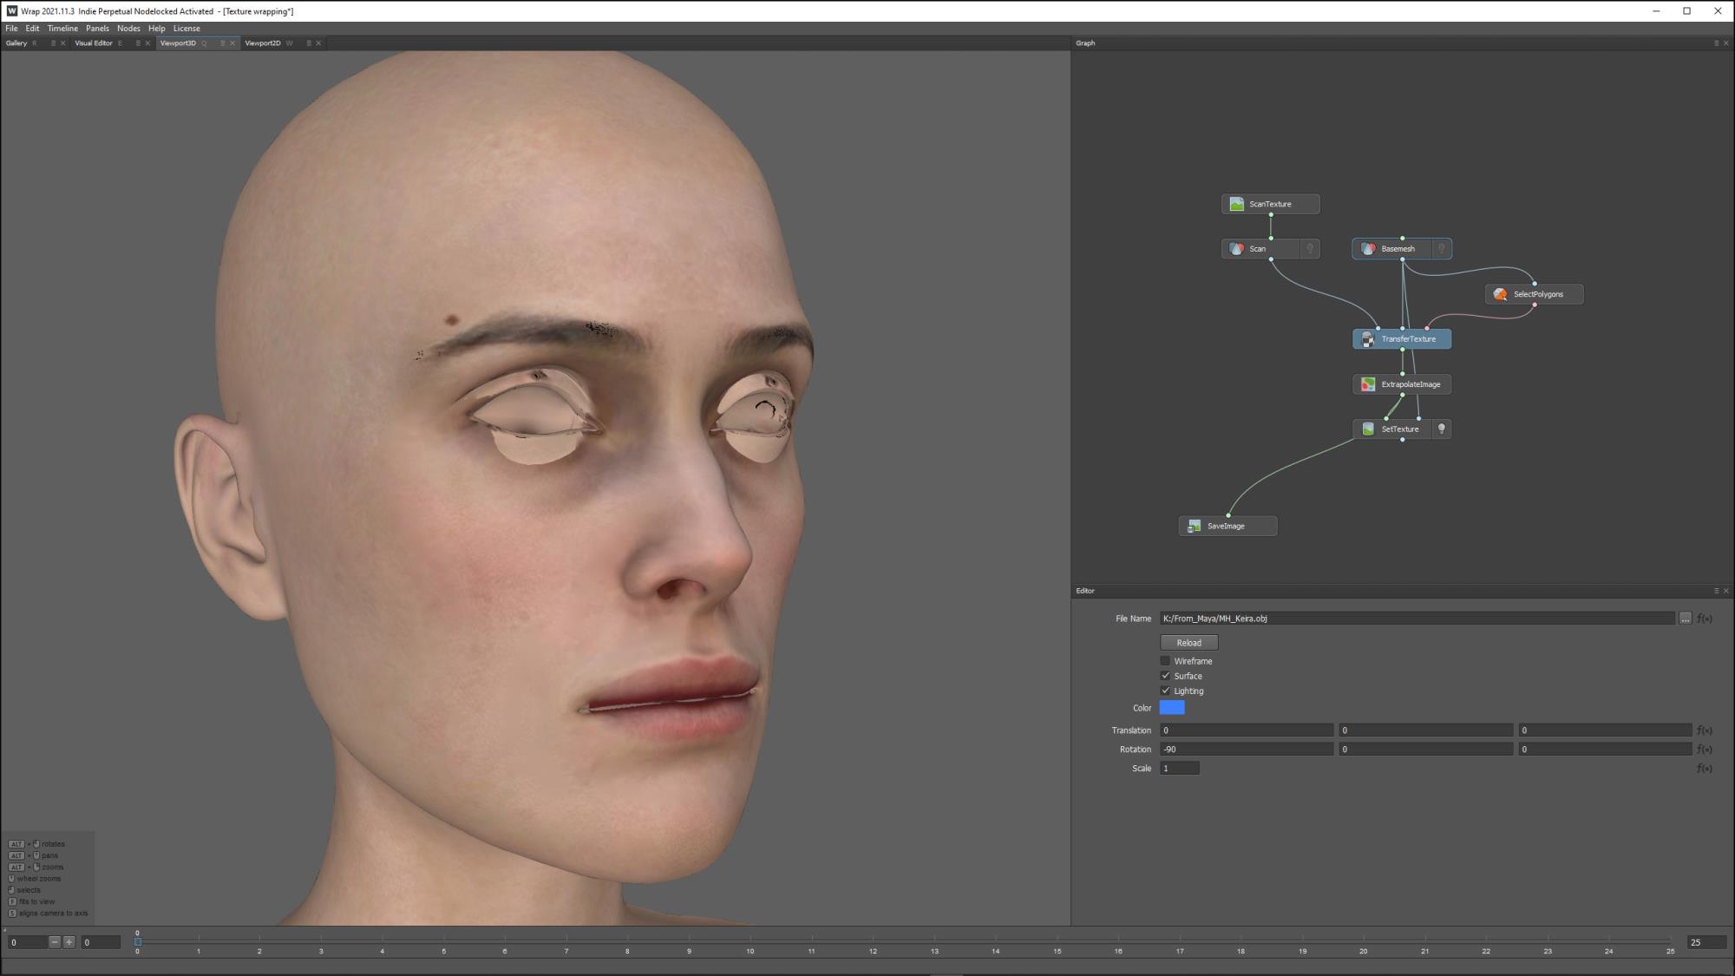Click the Rotation X field showing -90
The width and height of the screenshot is (1735, 976).
(x=1247, y=750)
